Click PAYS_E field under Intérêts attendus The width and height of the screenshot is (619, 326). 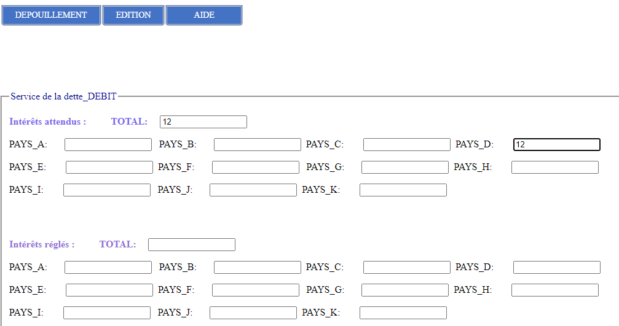109,168
